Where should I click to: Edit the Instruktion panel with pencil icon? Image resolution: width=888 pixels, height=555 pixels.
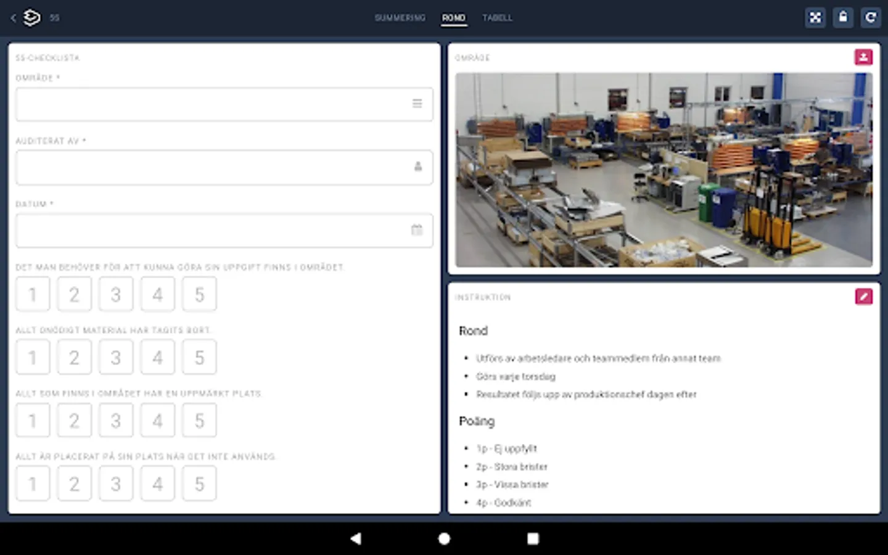(863, 297)
